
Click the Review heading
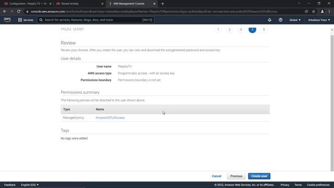point(68,43)
